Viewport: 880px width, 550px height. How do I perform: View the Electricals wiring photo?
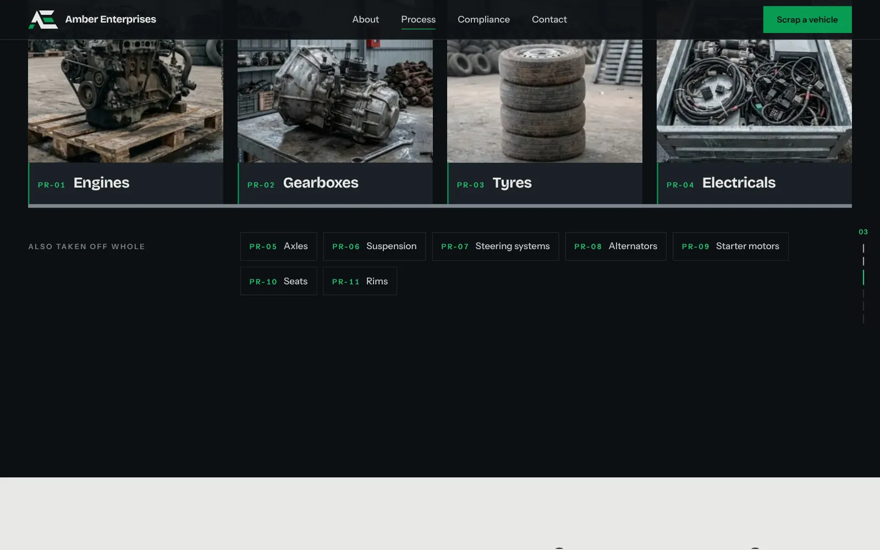coord(754,101)
